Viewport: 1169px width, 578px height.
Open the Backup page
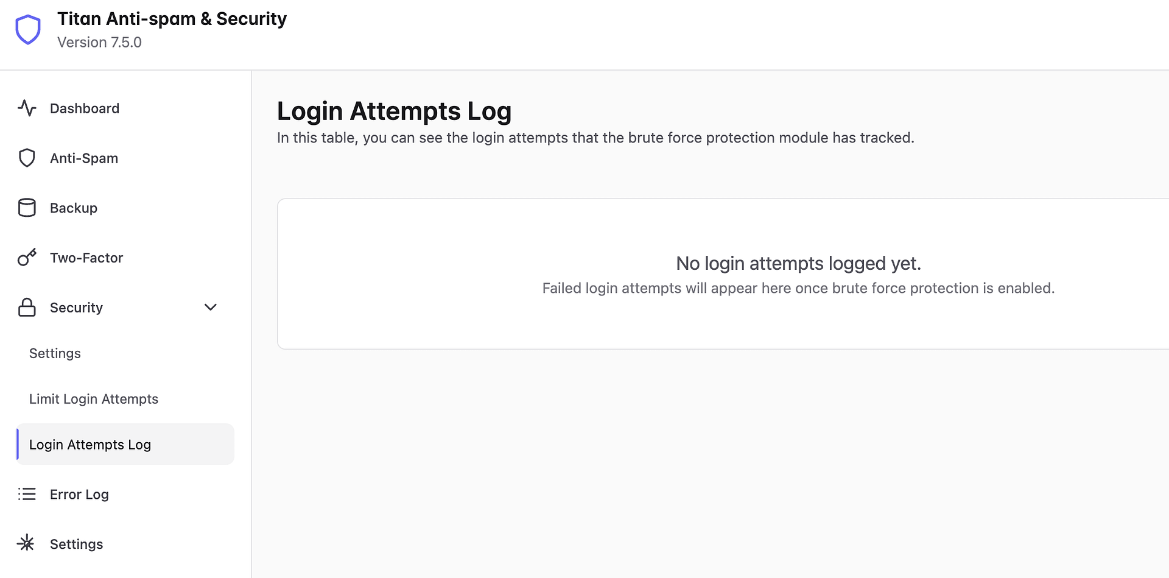click(74, 208)
